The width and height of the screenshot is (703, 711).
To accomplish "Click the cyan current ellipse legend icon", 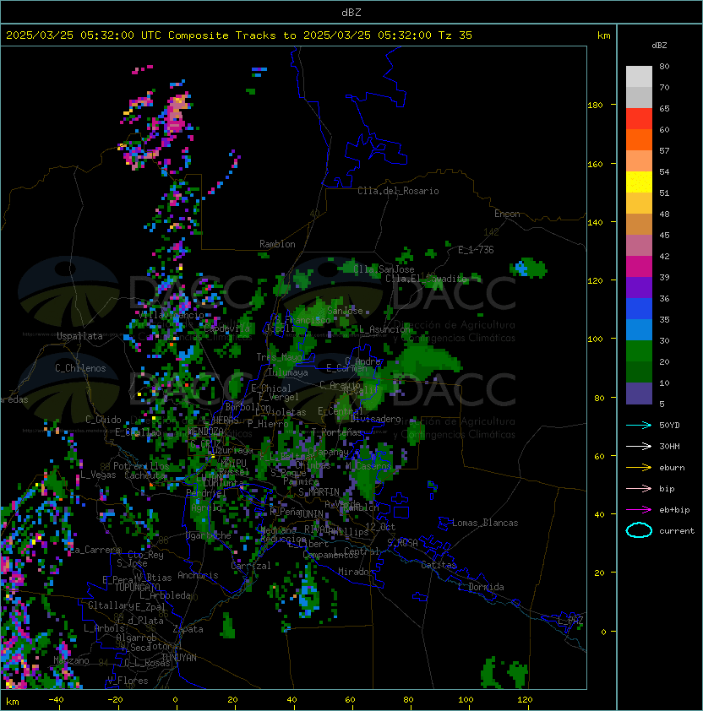I will click(639, 530).
